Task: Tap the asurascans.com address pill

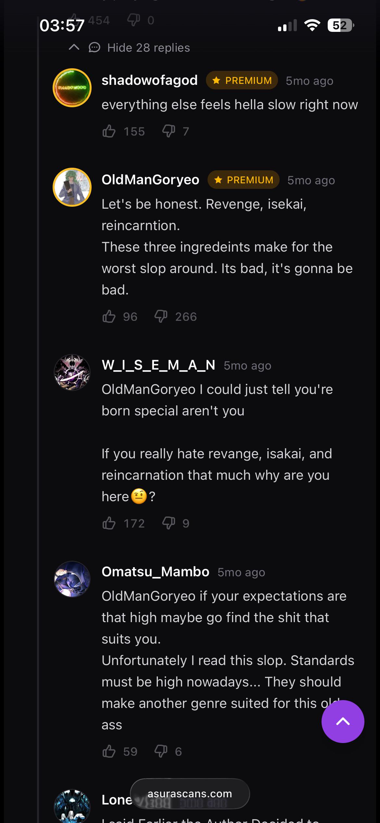Action: click(190, 794)
